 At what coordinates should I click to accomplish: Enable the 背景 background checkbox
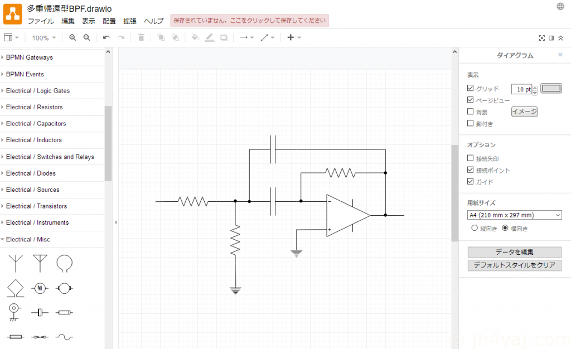tap(471, 112)
